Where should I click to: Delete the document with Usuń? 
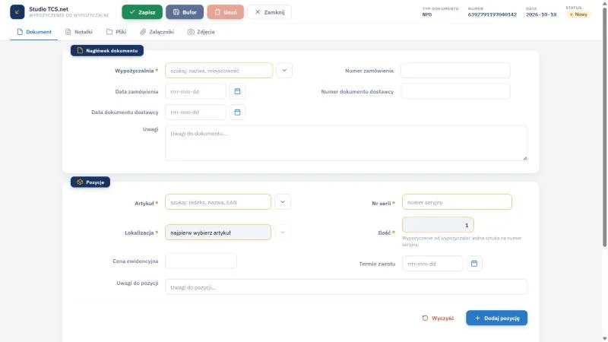pos(225,12)
